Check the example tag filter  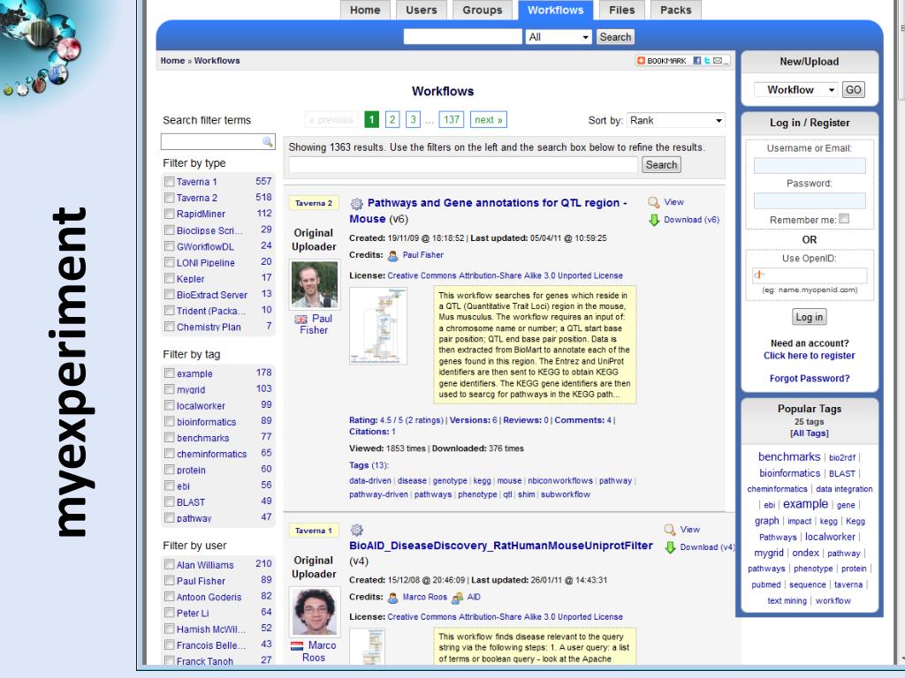(x=169, y=373)
